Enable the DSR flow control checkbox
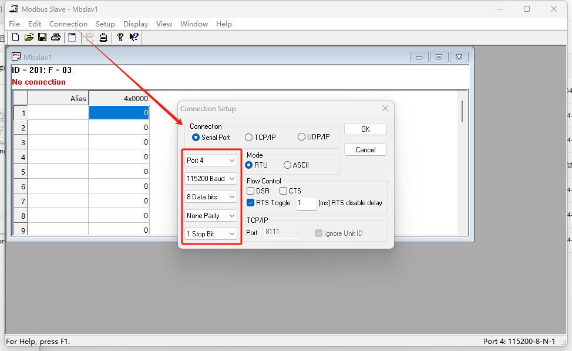 click(251, 191)
